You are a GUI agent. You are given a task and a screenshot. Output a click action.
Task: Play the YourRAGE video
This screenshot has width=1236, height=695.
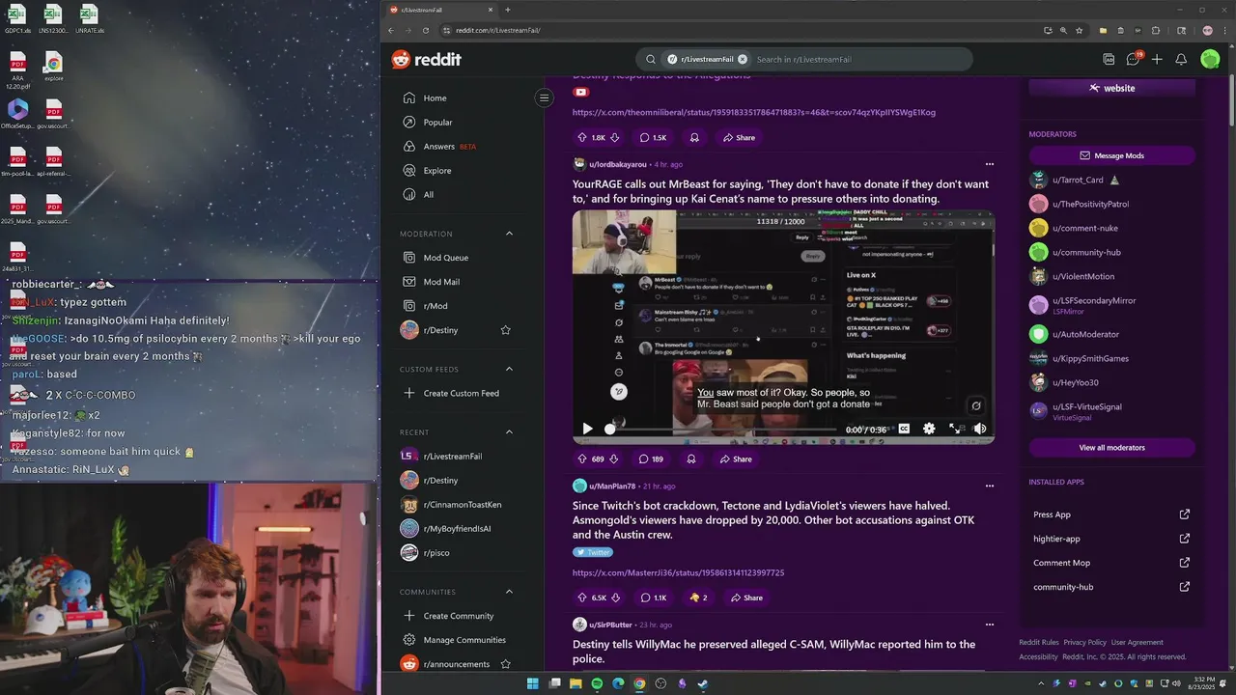(x=587, y=429)
